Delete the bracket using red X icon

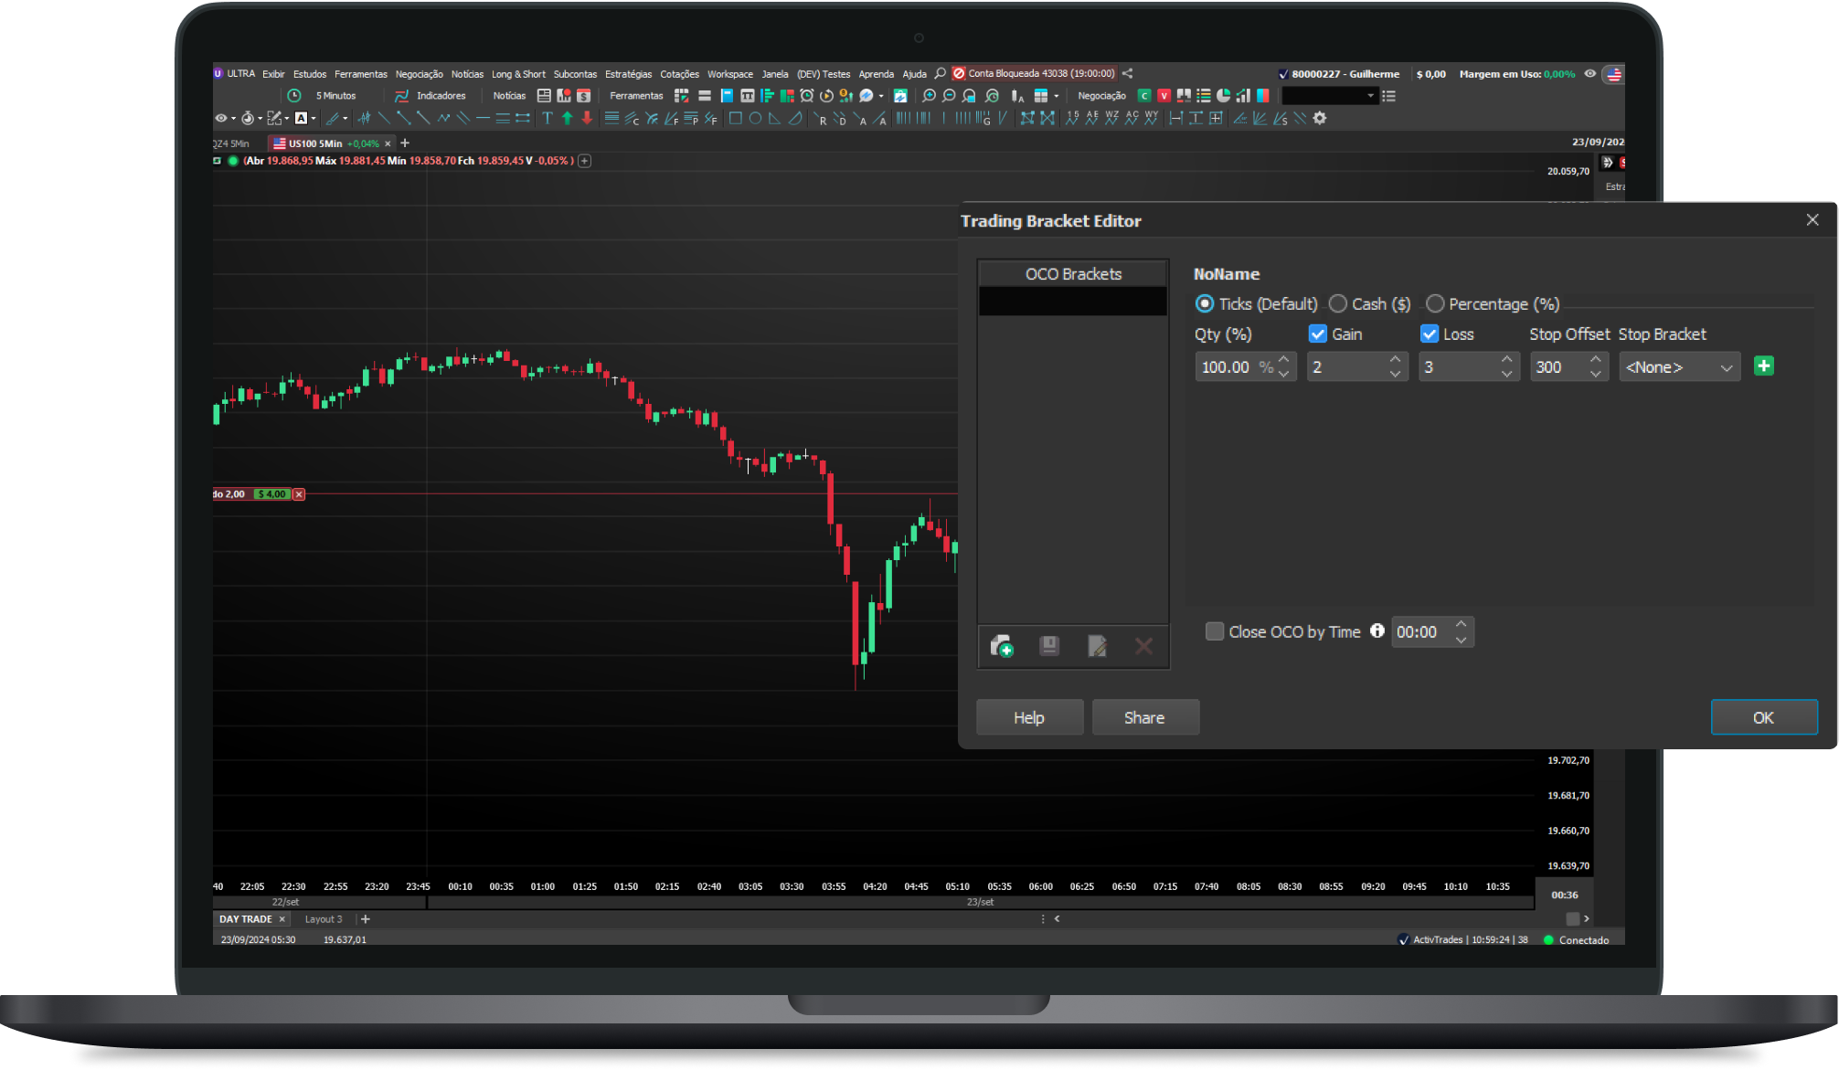(x=1143, y=647)
